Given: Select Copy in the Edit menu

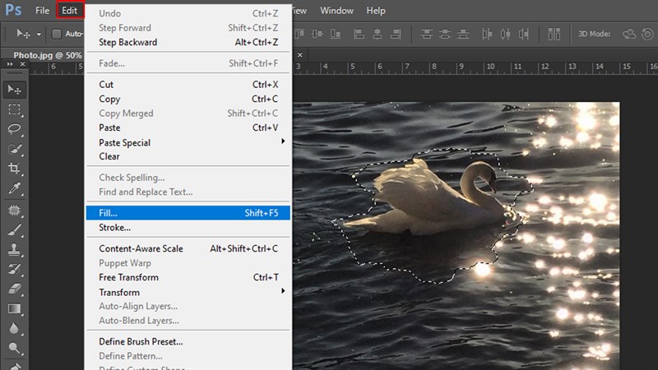Looking at the screenshot, I should 188,99.
